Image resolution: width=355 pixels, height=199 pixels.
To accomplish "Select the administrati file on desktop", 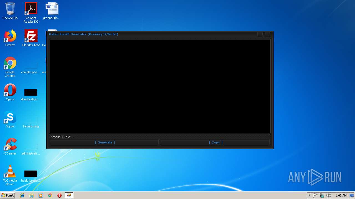I will (x=31, y=149).
